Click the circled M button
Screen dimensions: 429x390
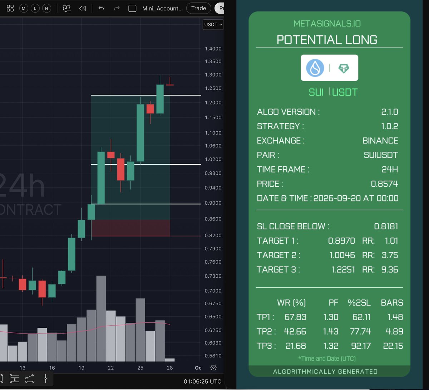[x=24, y=8]
